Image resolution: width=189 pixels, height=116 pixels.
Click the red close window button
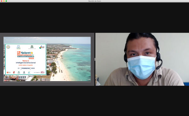click(2, 1)
